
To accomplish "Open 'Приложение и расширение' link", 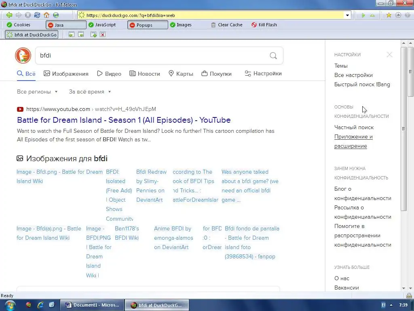I will (x=353, y=141).
